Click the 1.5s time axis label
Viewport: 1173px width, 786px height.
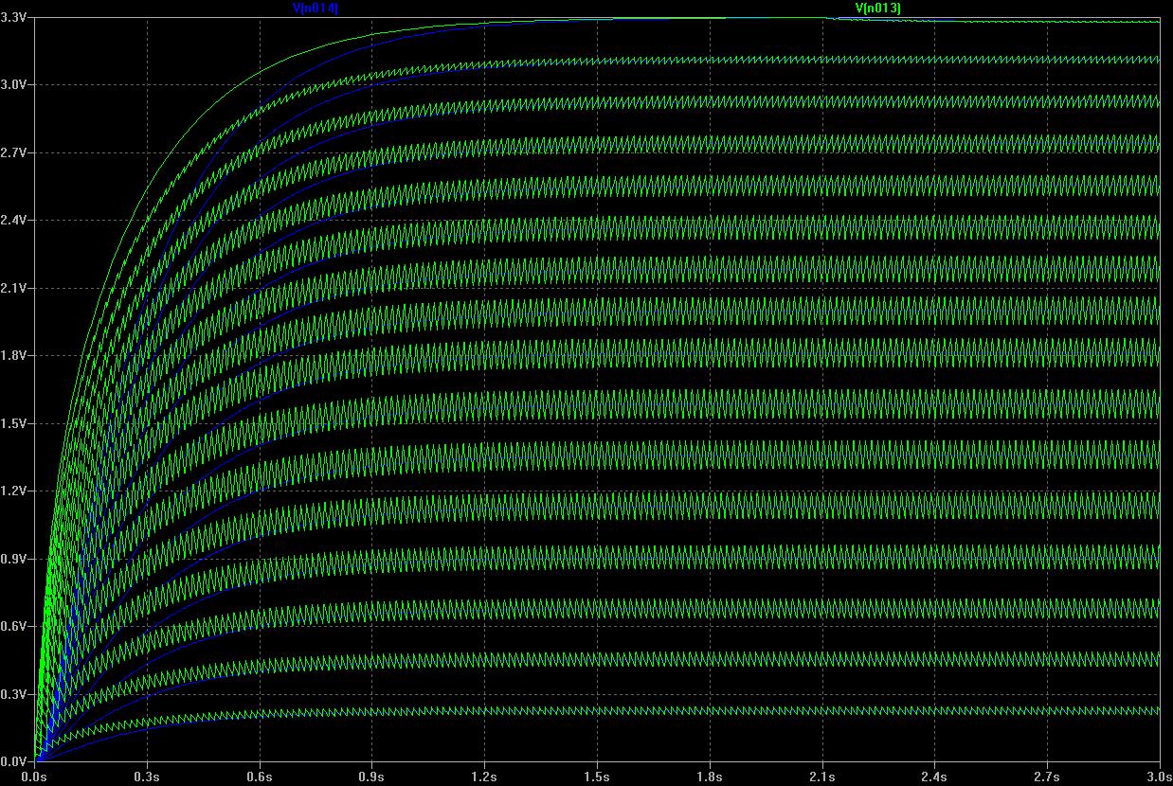[x=597, y=776]
